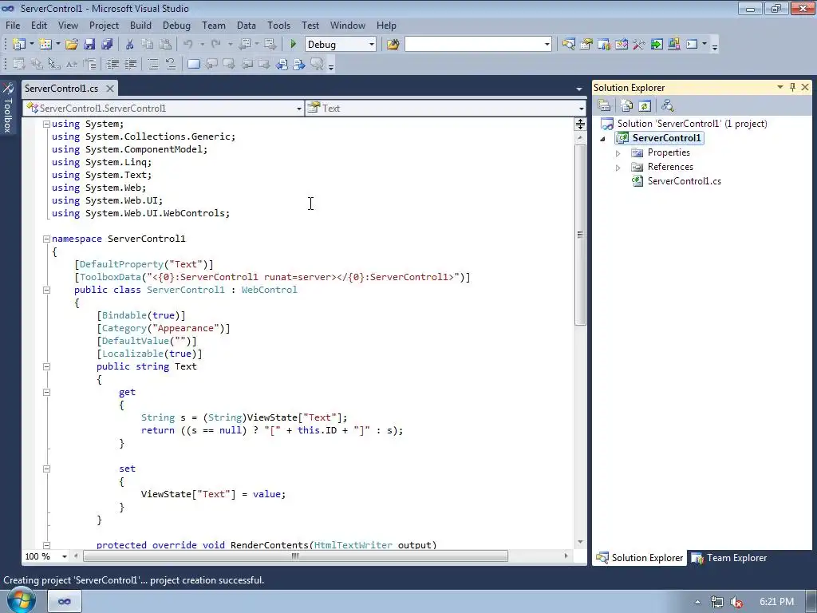The height and width of the screenshot is (613, 817).
Task: Click the muted volume tray icon
Action: (736, 602)
